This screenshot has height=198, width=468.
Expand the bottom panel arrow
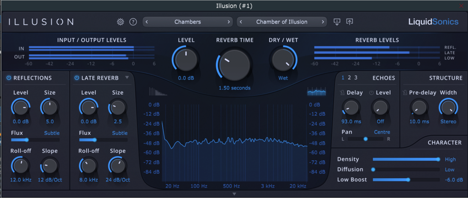234,194
